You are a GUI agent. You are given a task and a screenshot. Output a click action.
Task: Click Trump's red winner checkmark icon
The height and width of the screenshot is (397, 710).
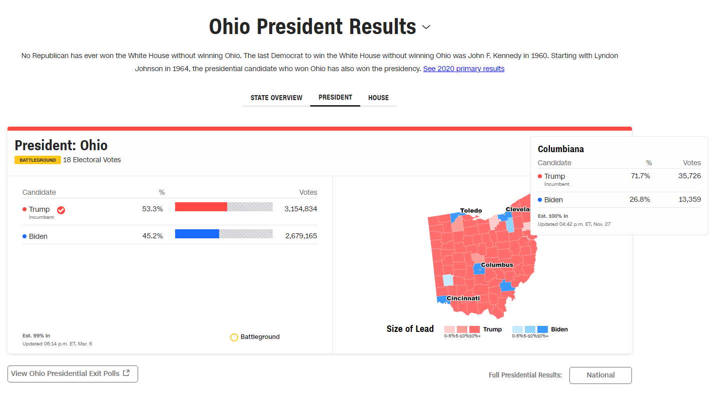coord(61,210)
